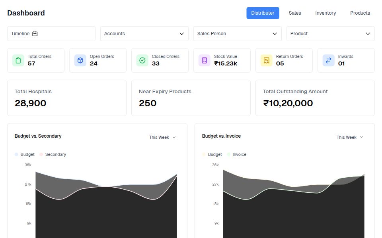
Task: Expand the Sales Person dropdown
Action: (237, 34)
